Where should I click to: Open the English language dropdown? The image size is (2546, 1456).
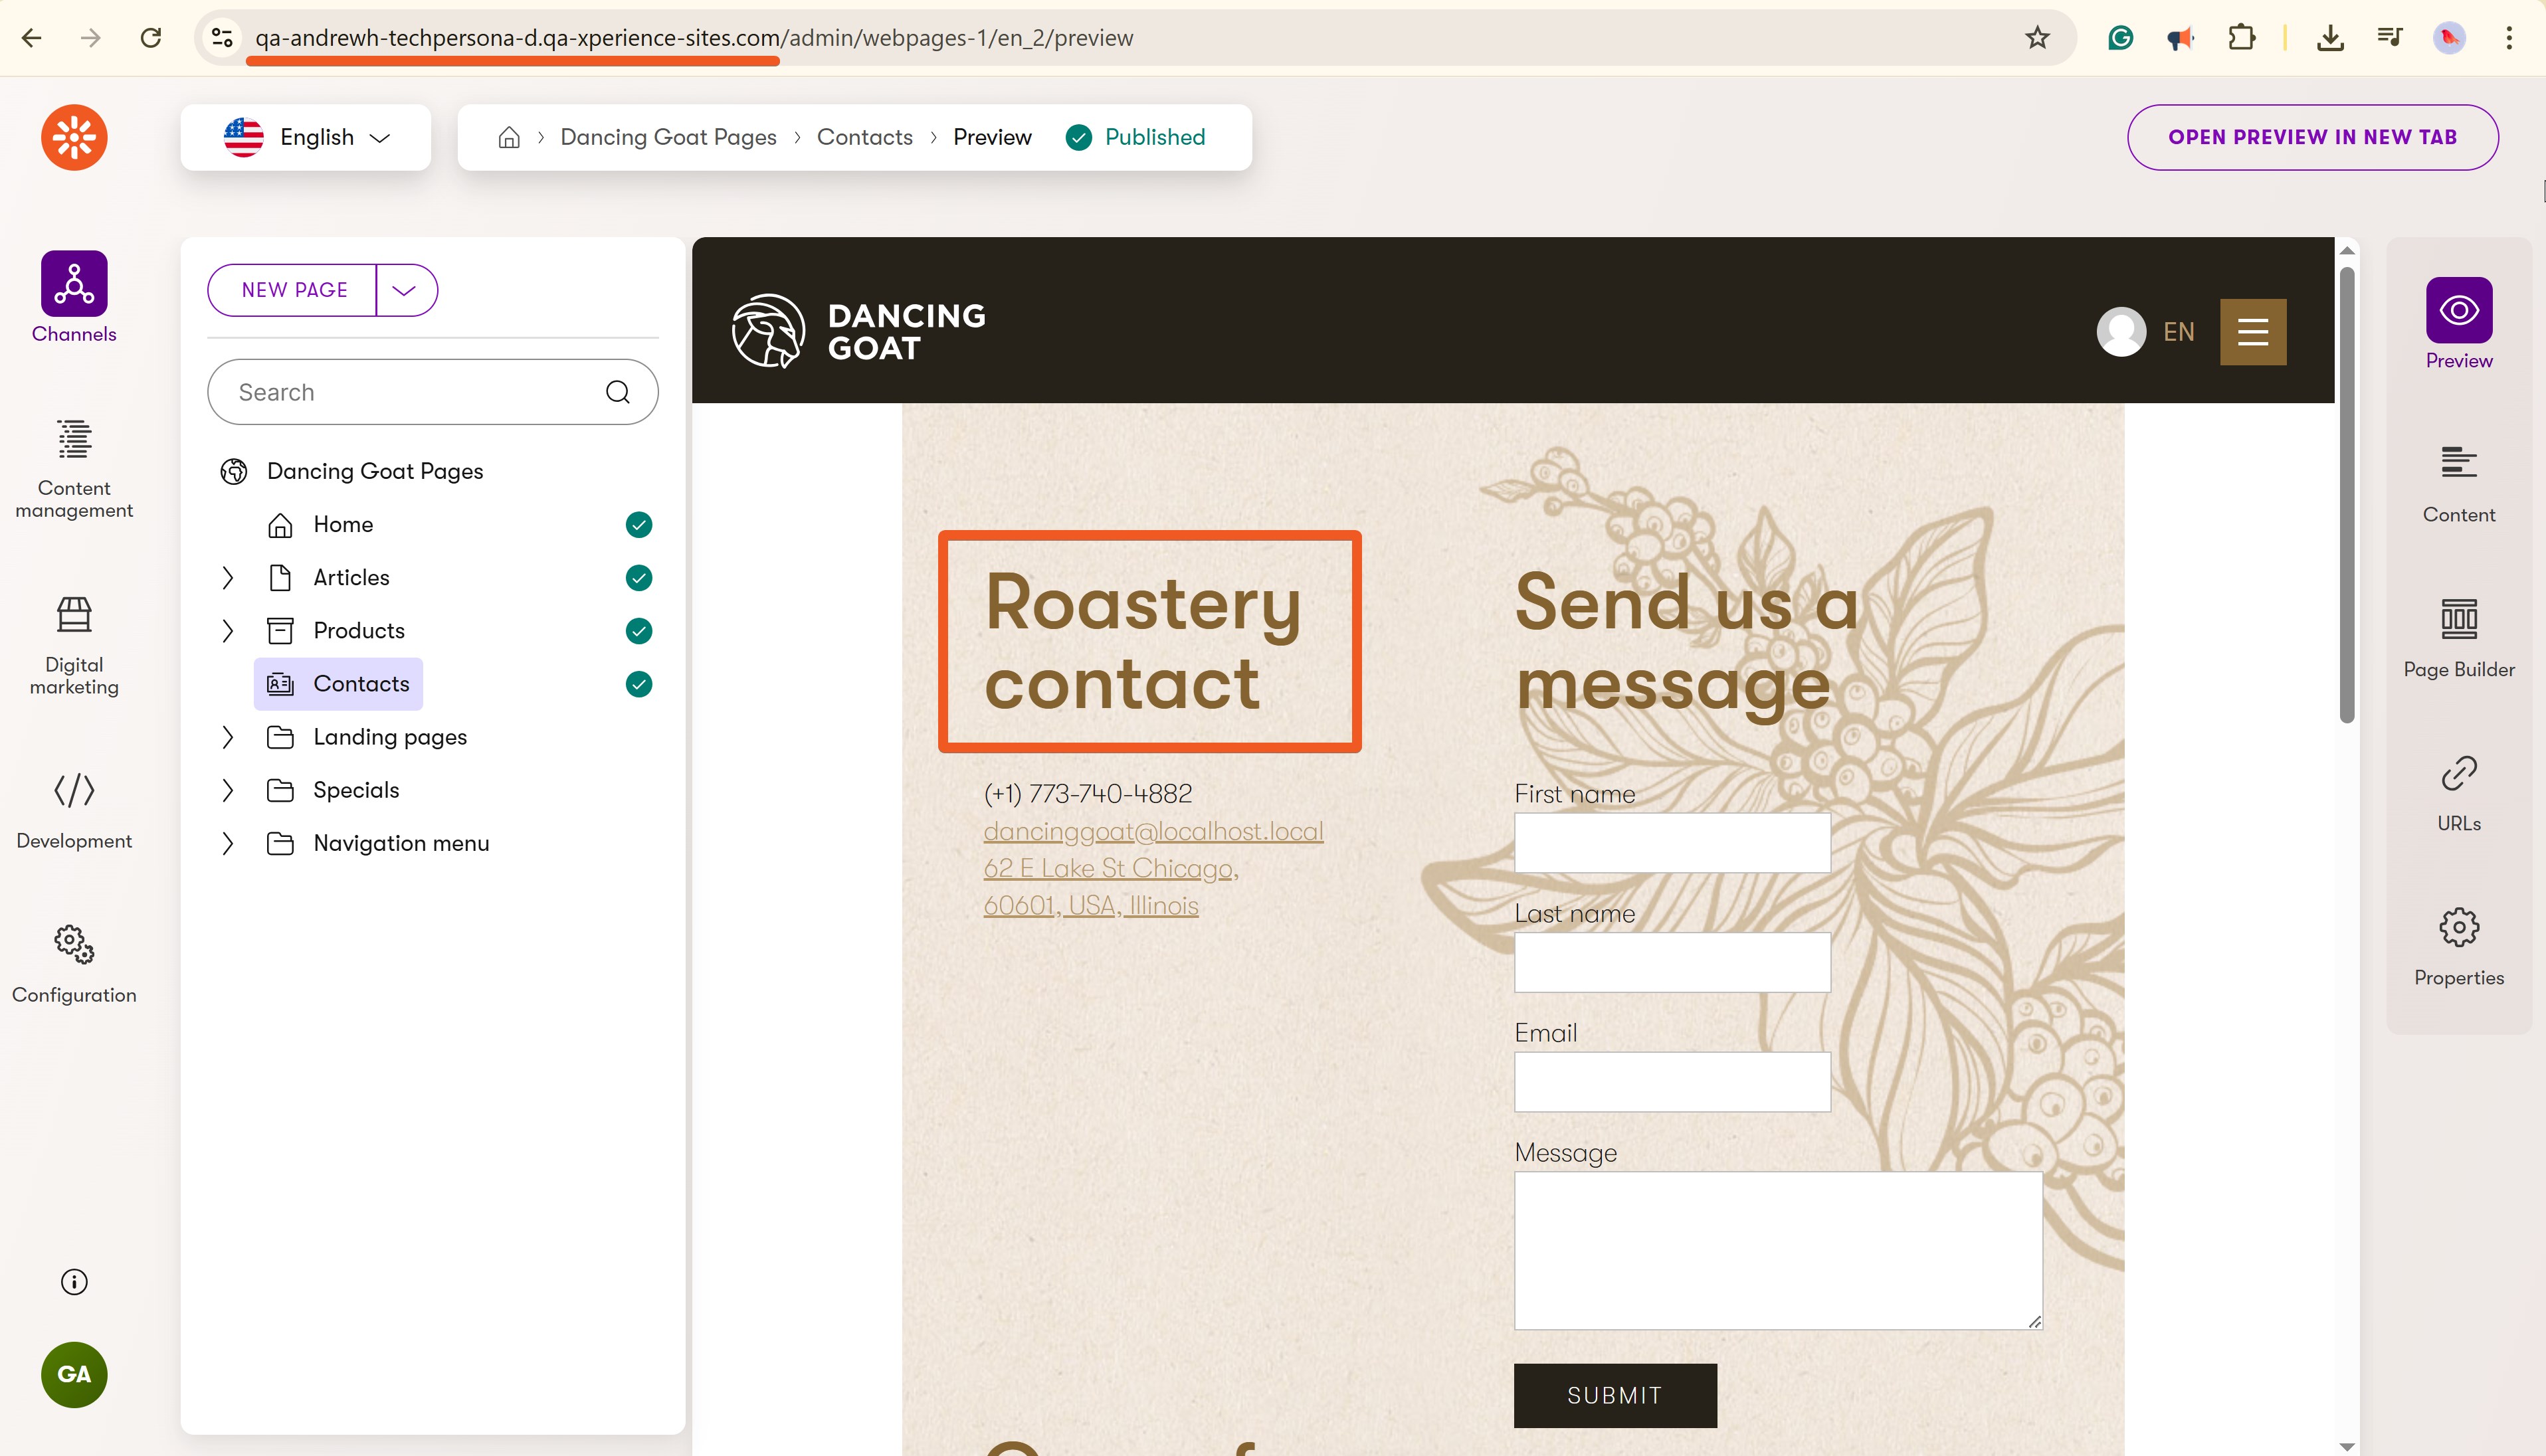point(306,137)
